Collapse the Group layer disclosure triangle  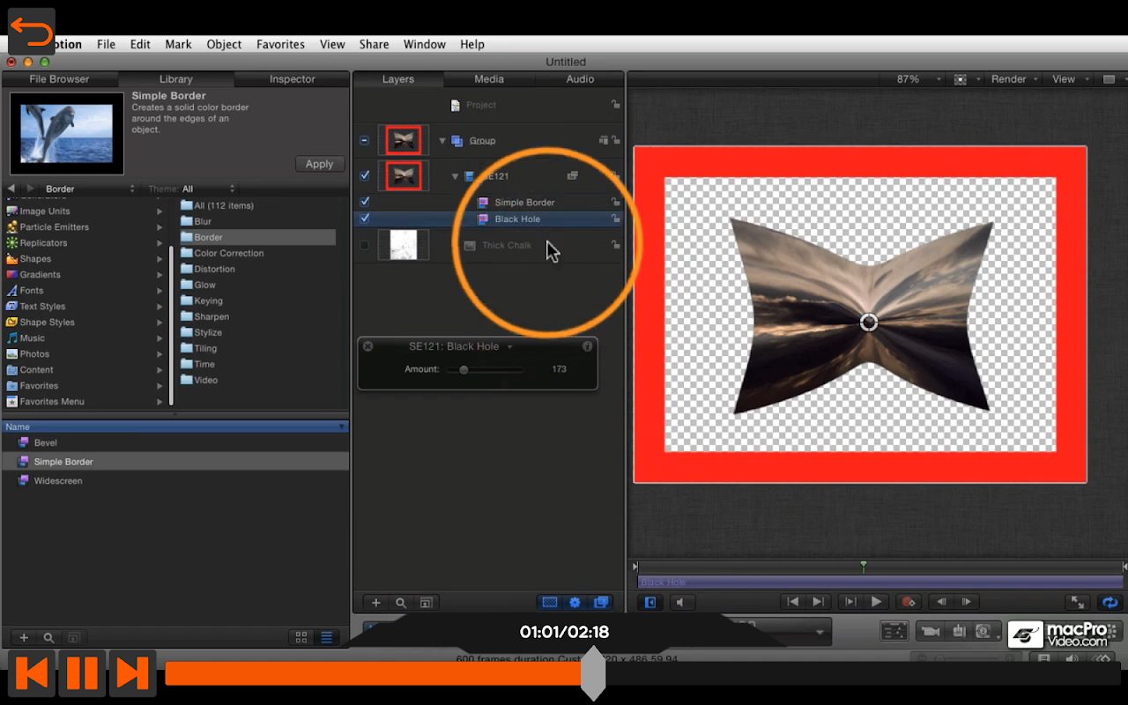(442, 141)
